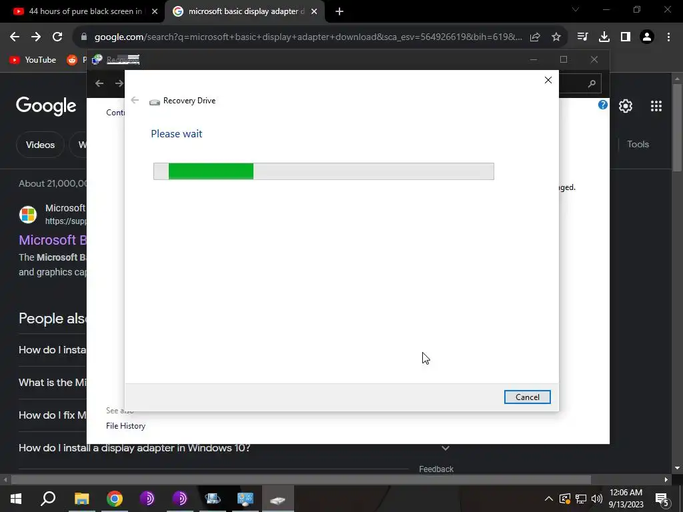Screen dimensions: 683x512
Task: Click the Reddit bookmark icon
Action: [72, 59]
